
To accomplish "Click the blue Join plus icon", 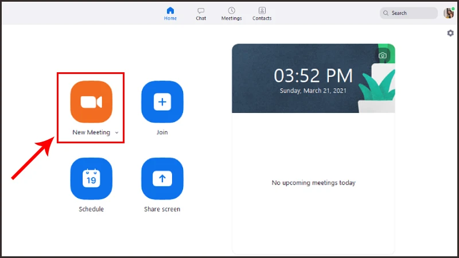I will coord(162,102).
